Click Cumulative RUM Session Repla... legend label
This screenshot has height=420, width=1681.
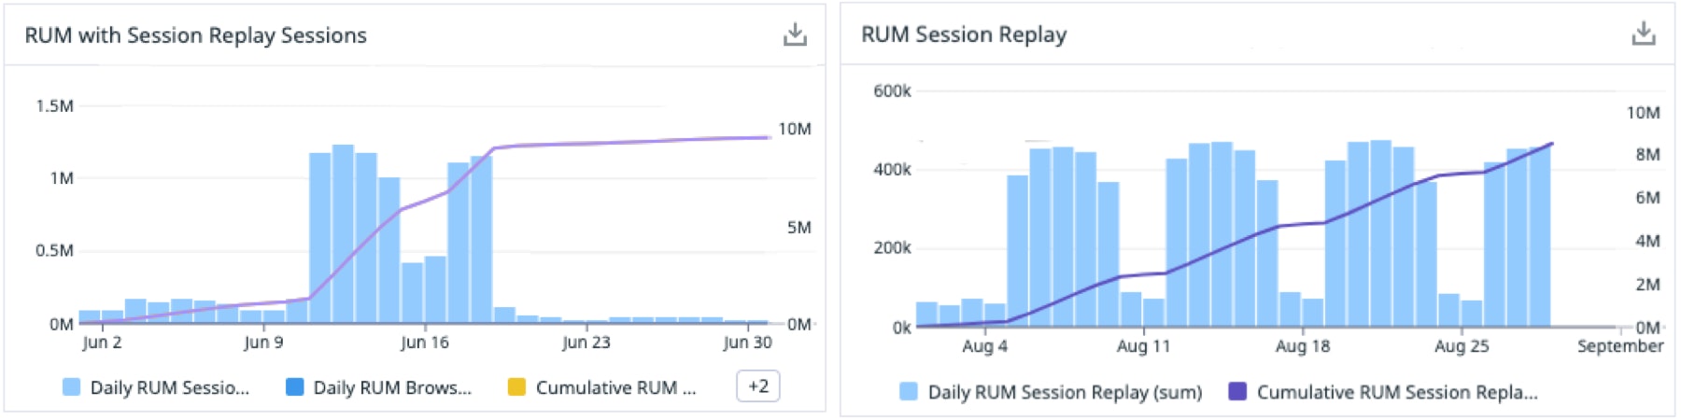click(1396, 393)
